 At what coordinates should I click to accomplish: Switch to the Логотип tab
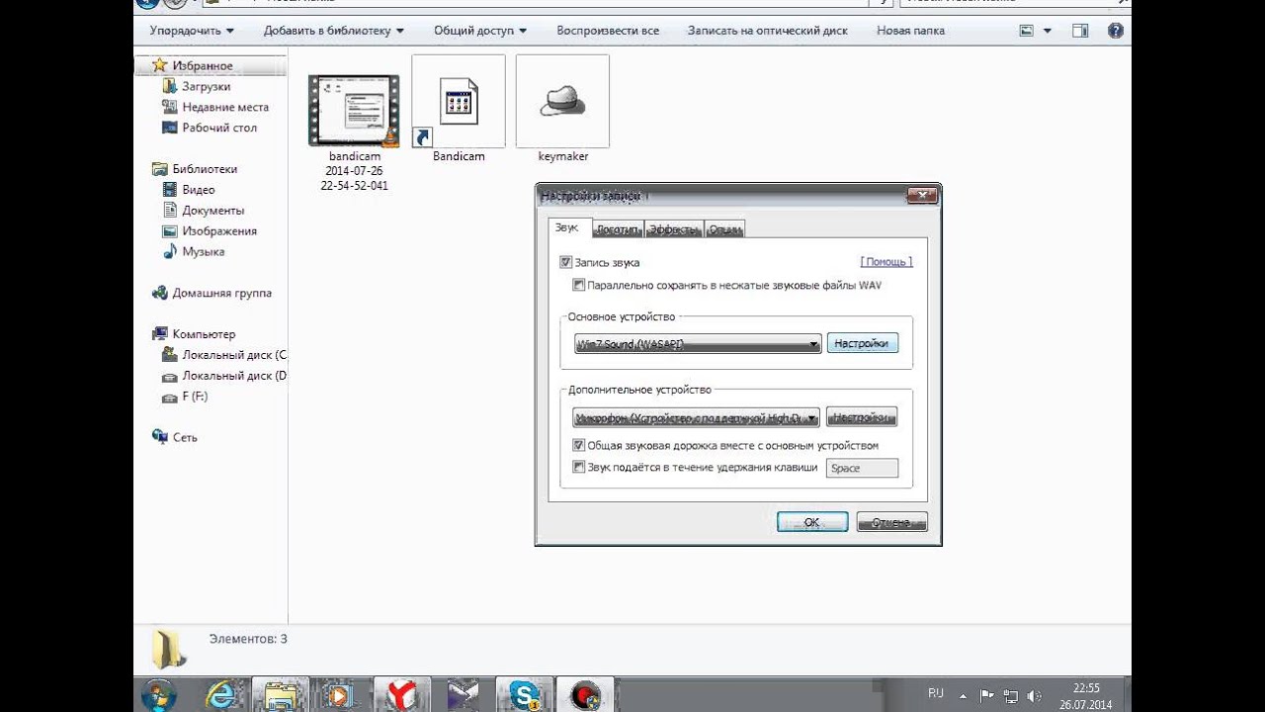pyautogui.click(x=618, y=229)
